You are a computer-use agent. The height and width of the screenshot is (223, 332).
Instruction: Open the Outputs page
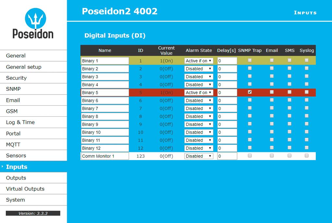click(33, 178)
